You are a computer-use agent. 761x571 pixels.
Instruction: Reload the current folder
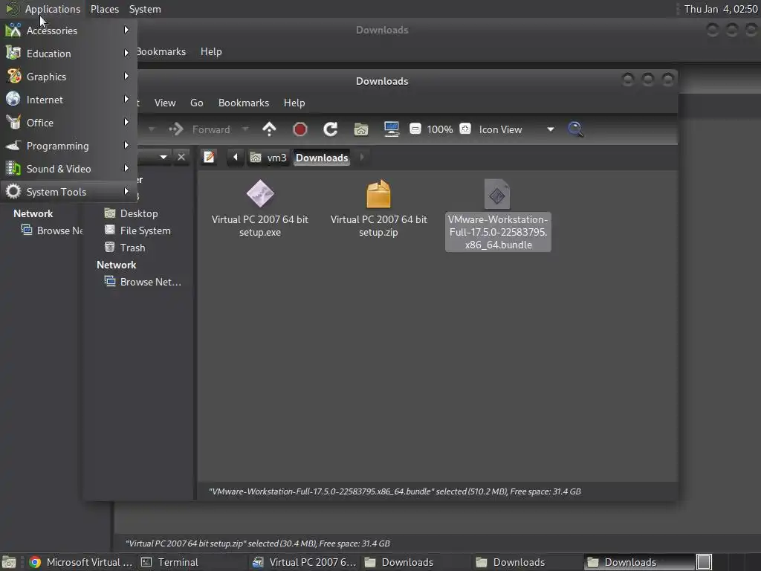(x=331, y=129)
